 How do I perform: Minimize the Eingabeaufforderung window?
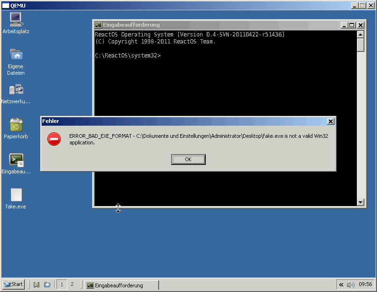[344, 25]
